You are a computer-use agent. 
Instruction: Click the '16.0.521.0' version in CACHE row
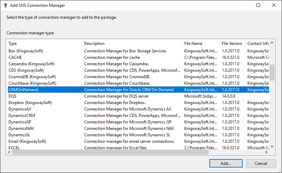230,57
